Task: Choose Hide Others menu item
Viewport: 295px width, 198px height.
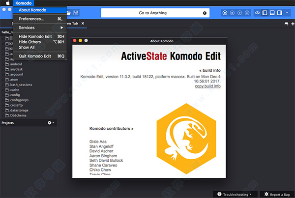Action: tap(40, 42)
